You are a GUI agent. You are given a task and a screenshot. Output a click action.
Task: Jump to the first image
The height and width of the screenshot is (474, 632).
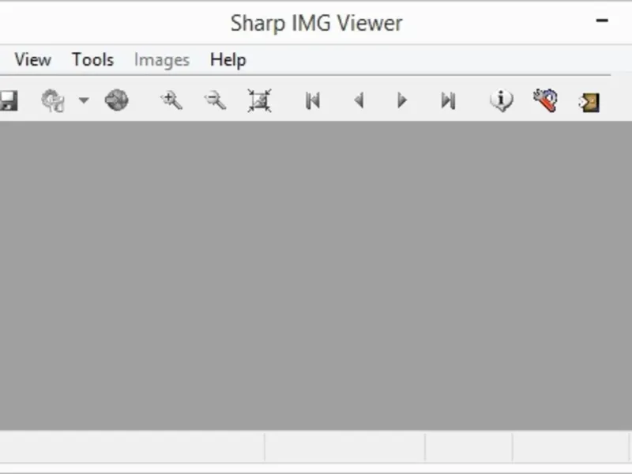[313, 100]
